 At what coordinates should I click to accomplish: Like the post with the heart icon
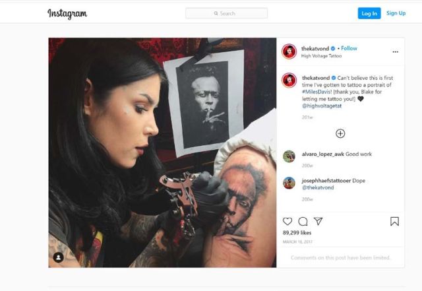tap(287, 221)
